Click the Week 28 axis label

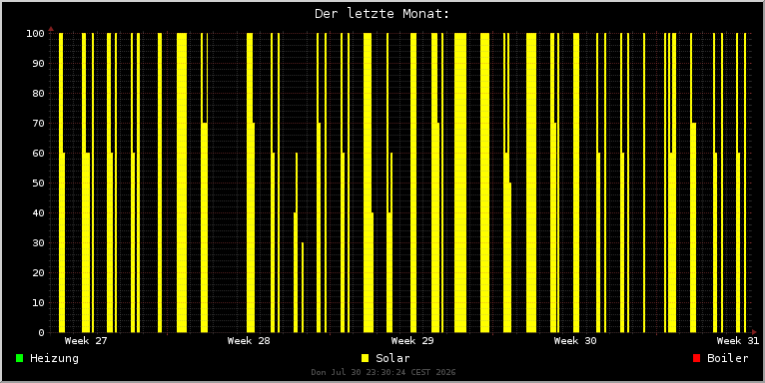[x=249, y=340]
